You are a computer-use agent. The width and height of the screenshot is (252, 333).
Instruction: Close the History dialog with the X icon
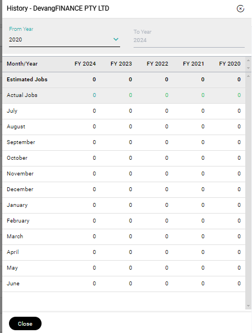click(x=240, y=9)
